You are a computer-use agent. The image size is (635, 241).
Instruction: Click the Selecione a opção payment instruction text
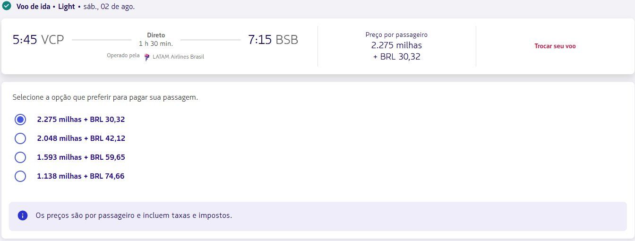[105, 98]
